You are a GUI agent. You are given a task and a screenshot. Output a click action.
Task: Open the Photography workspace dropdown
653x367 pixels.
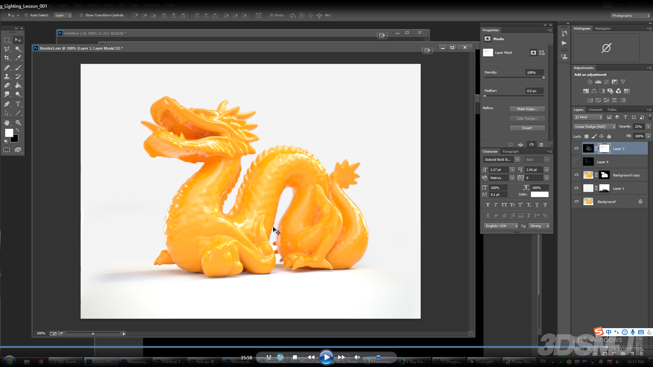(631, 15)
